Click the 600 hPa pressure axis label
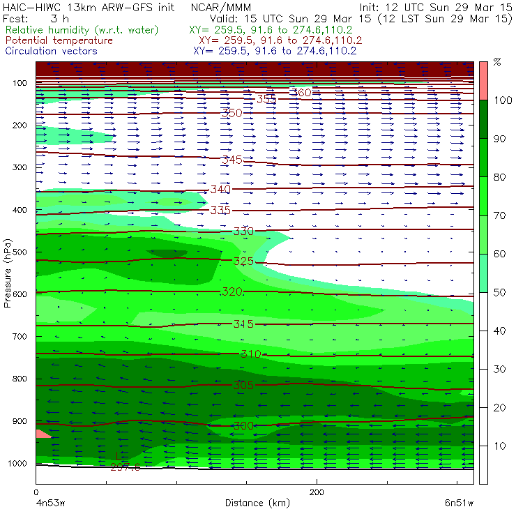This screenshot has height=516, width=516. (x=20, y=294)
